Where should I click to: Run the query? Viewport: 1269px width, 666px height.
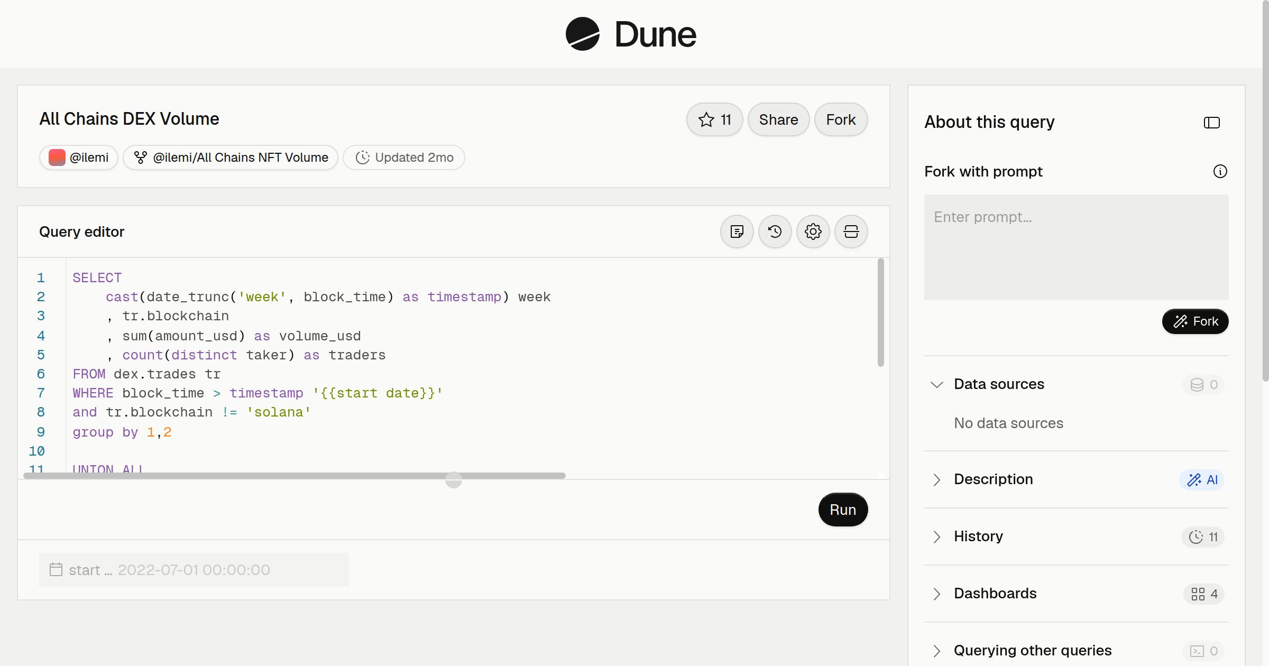point(843,510)
